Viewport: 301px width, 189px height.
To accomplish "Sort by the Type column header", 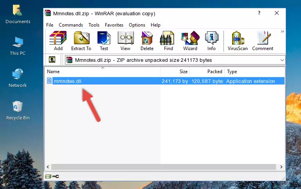I will pos(254,72).
